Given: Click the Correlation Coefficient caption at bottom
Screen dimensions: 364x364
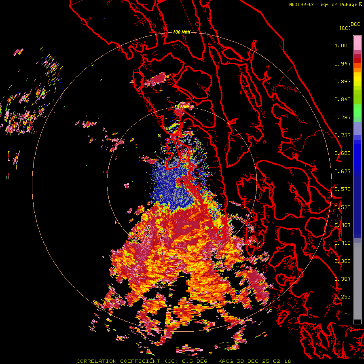Looking at the screenshot, I should (x=184, y=361).
